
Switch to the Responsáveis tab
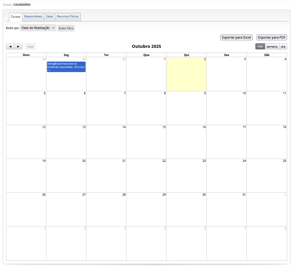coord(33,16)
